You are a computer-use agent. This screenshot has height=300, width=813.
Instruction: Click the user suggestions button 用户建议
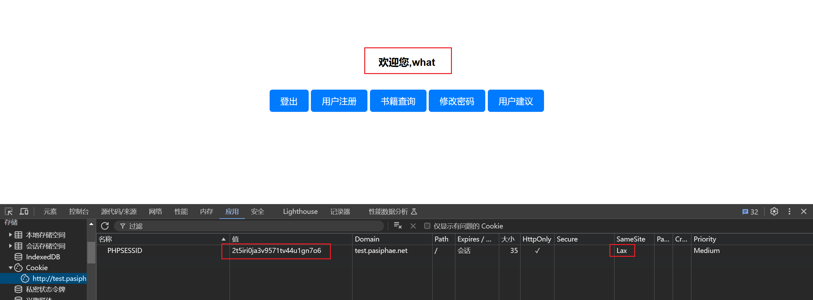[x=516, y=101]
